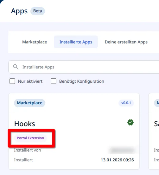Click the Beta badge beside Apps
The width and height of the screenshot is (159, 175).
click(x=38, y=11)
